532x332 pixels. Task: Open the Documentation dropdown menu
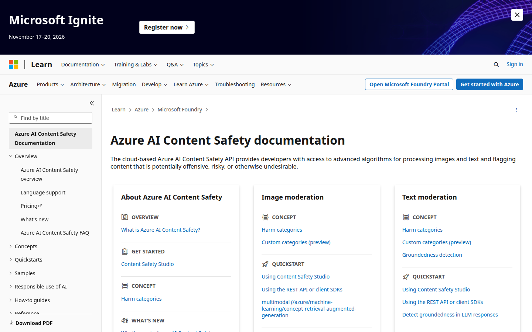[83, 65]
